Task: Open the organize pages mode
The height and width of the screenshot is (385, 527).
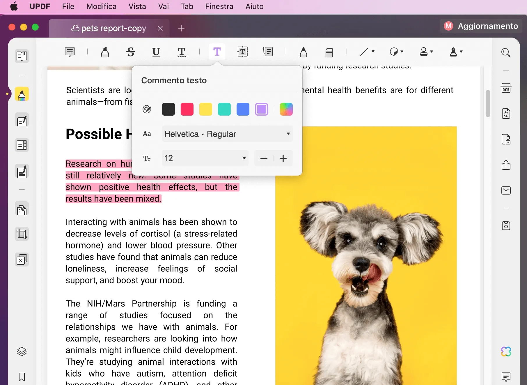Action: click(x=22, y=209)
